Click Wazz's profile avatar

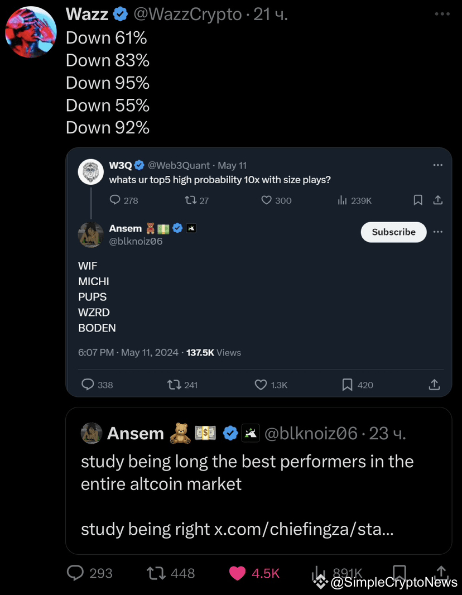31,32
